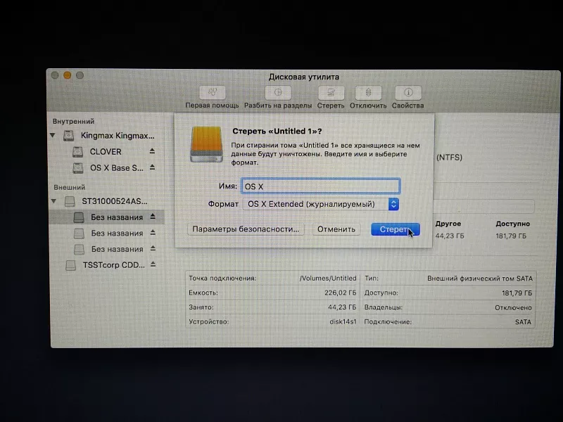
Task: Click the CLOVER volume disk icon
Action: click(x=77, y=152)
